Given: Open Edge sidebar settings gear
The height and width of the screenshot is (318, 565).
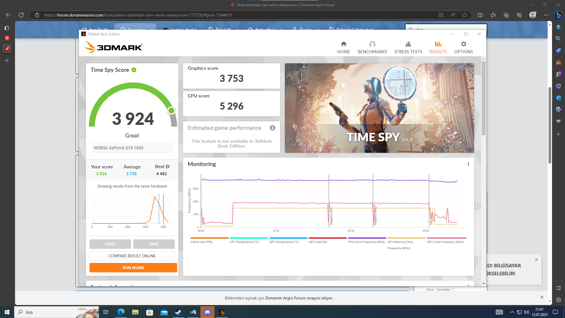Looking at the screenshot, I should (x=558, y=300).
